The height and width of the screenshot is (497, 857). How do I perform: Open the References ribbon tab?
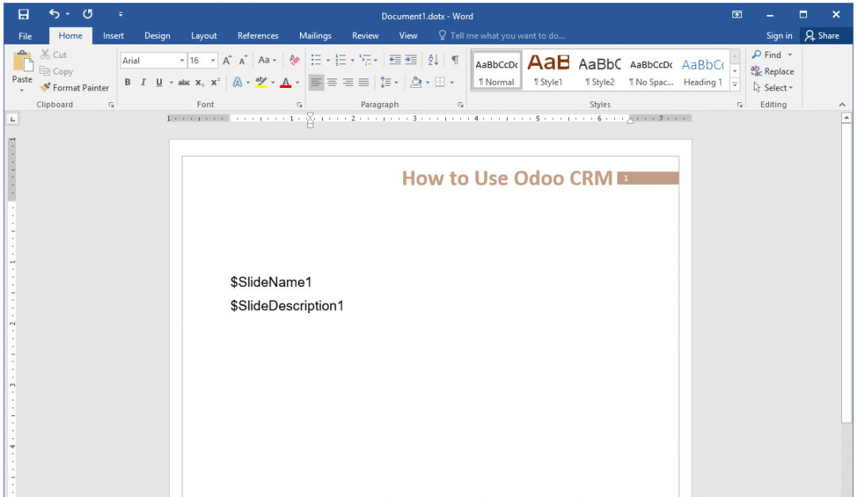point(258,35)
